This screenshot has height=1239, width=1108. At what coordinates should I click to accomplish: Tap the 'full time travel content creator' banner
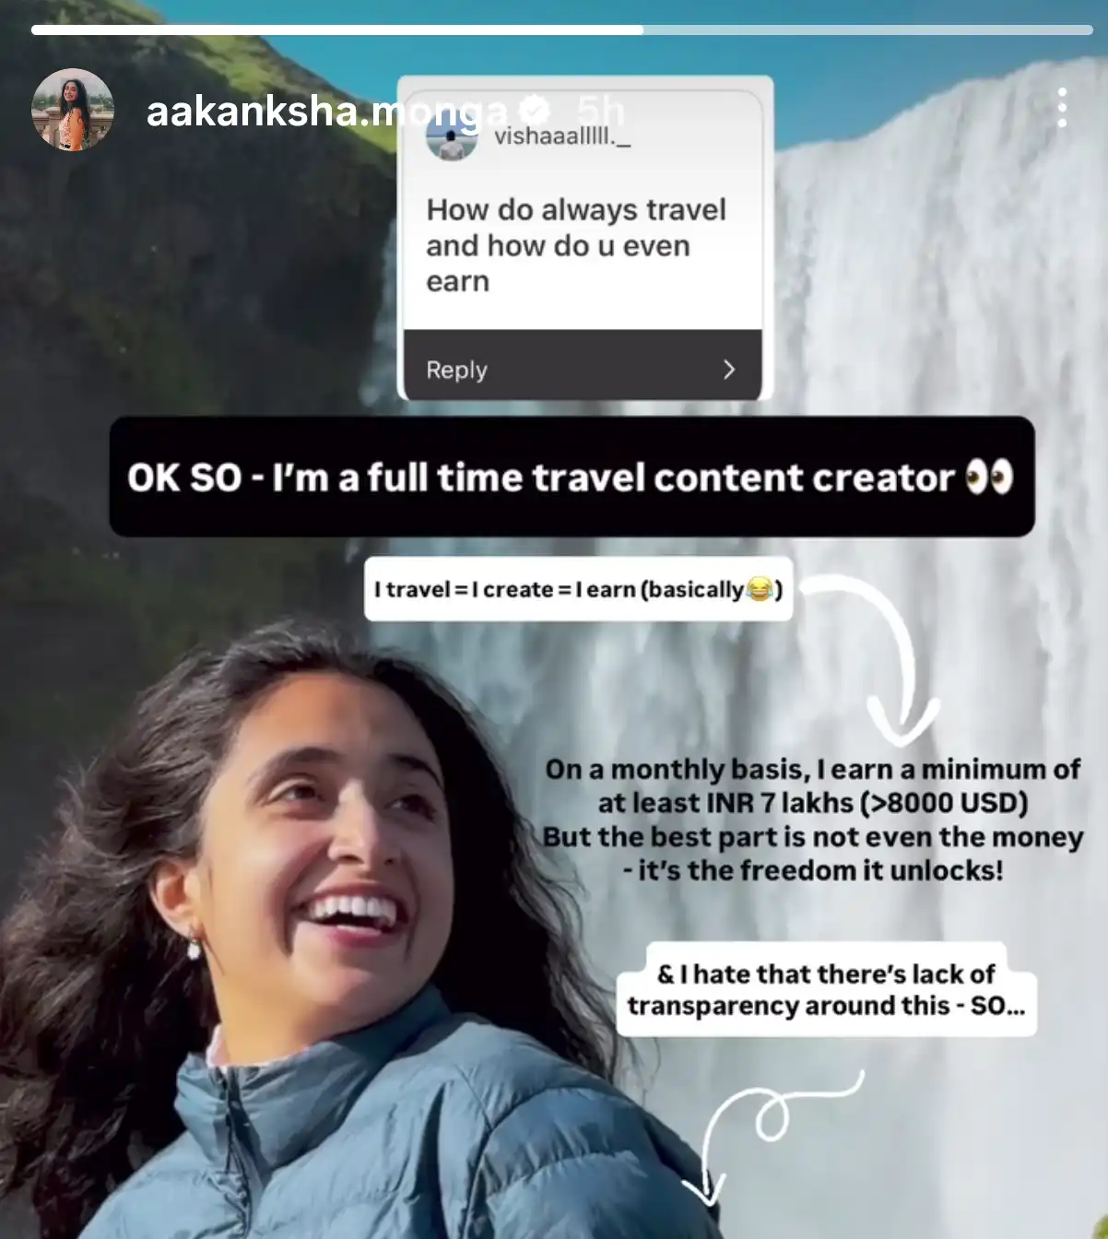pyautogui.click(x=572, y=477)
